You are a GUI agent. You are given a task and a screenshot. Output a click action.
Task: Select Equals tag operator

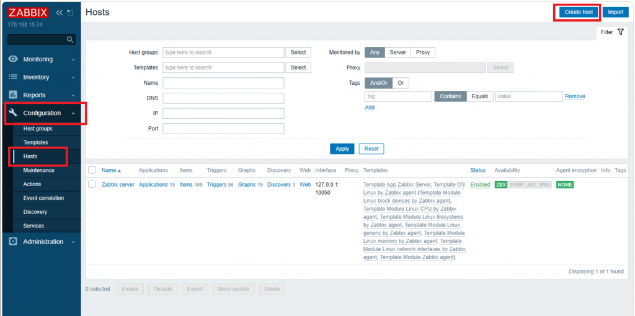[480, 96]
